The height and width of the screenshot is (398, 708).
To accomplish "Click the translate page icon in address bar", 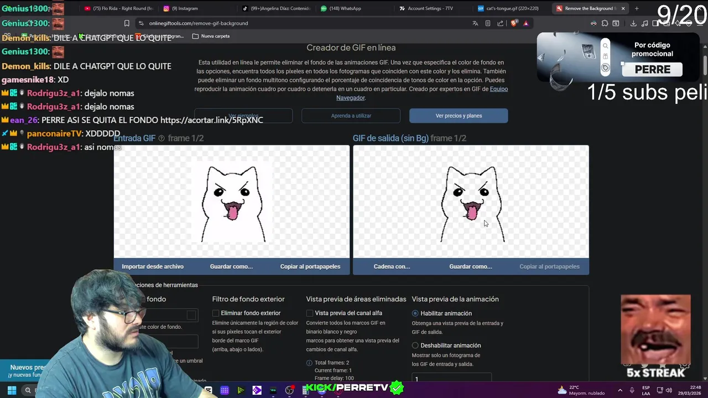I will 475,23.
